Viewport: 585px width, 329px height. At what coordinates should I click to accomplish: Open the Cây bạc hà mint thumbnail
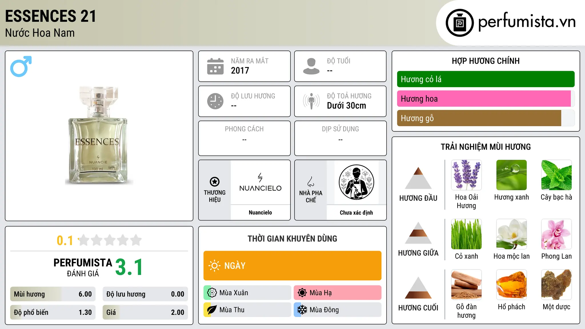pyautogui.click(x=556, y=175)
